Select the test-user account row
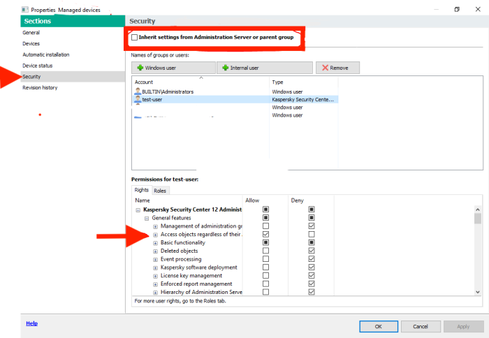The width and height of the screenshot is (489, 338). pos(235,99)
